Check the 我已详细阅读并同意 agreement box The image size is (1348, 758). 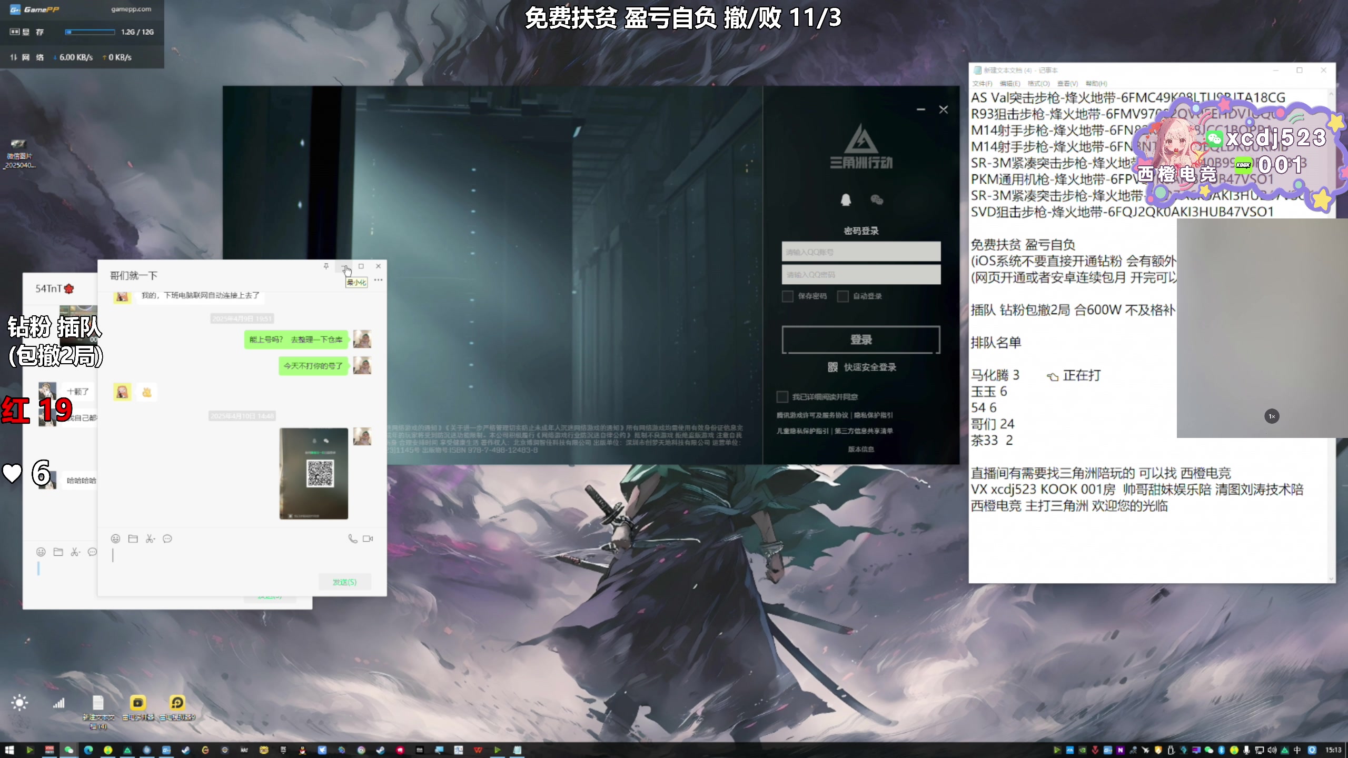point(782,396)
